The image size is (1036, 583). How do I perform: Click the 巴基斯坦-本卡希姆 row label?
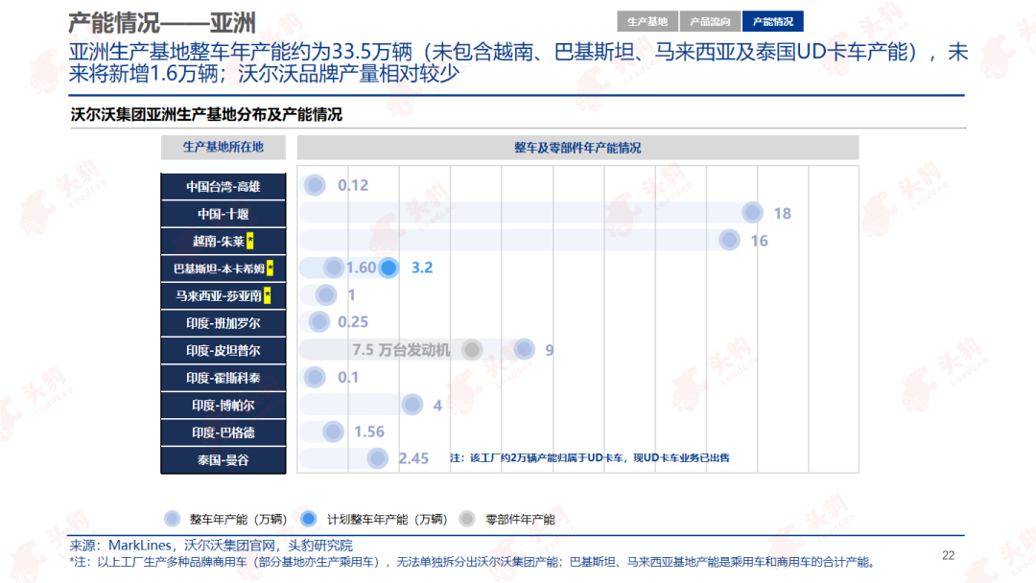click(x=224, y=268)
